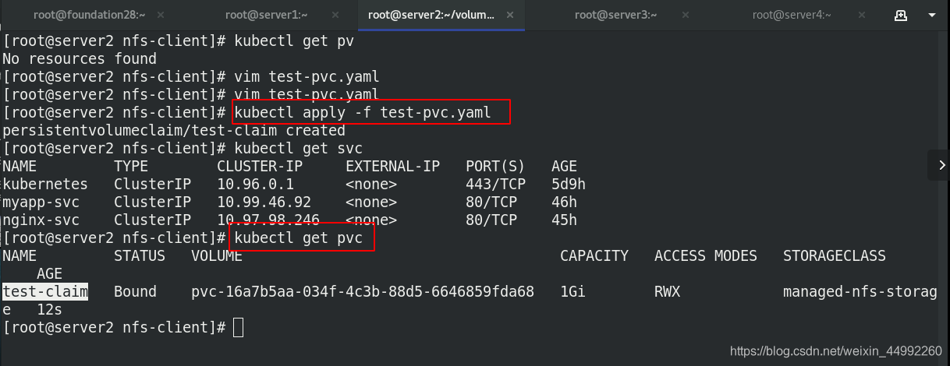Click the terminal cursor at the last prompt
950x366 pixels.
(x=239, y=328)
